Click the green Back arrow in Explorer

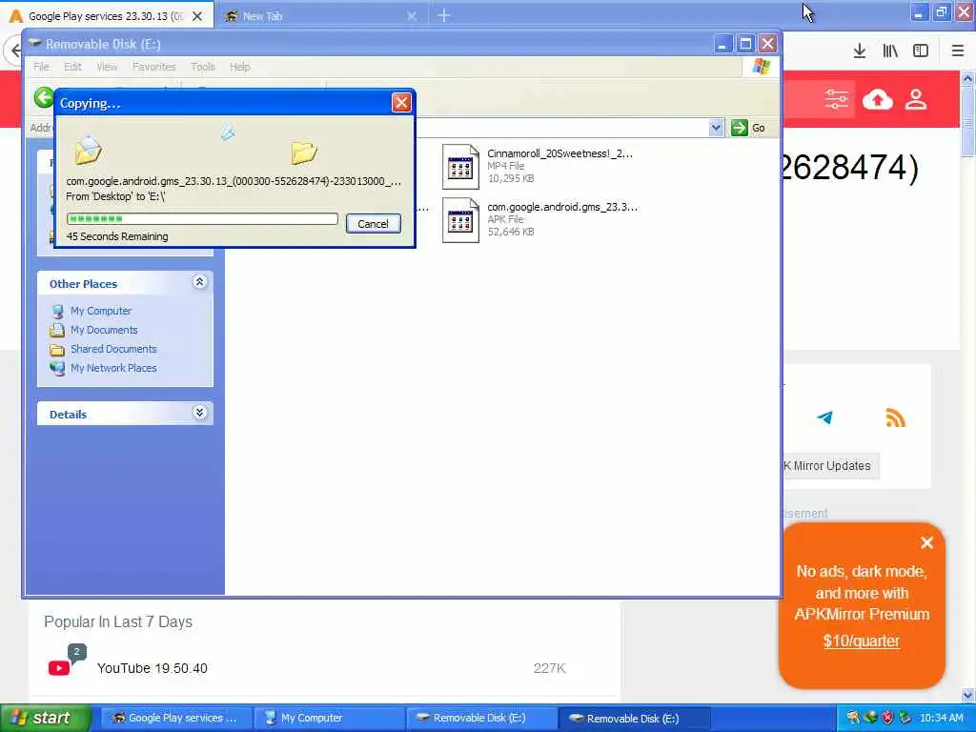44,98
